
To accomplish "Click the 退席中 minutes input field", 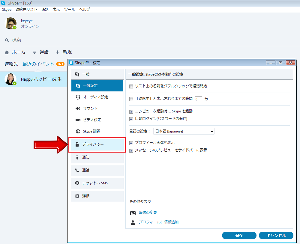I will pos(199,99).
